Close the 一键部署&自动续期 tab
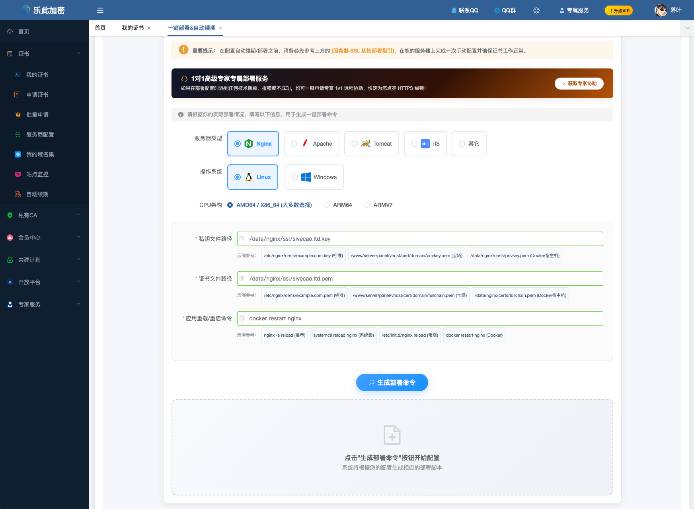This screenshot has width=694, height=509. (x=220, y=28)
